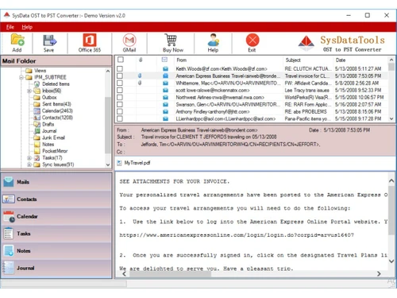Select the Junk E-mail folder

click(x=53, y=137)
